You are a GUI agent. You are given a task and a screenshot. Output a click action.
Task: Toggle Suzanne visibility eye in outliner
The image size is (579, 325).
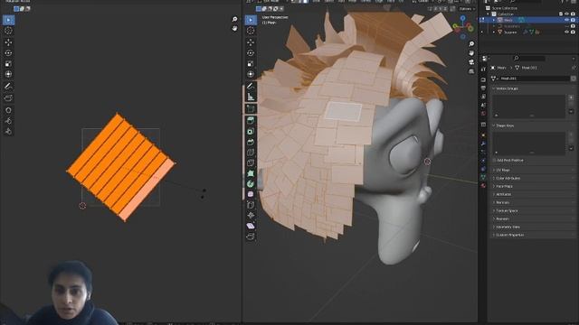pyautogui.click(x=566, y=32)
